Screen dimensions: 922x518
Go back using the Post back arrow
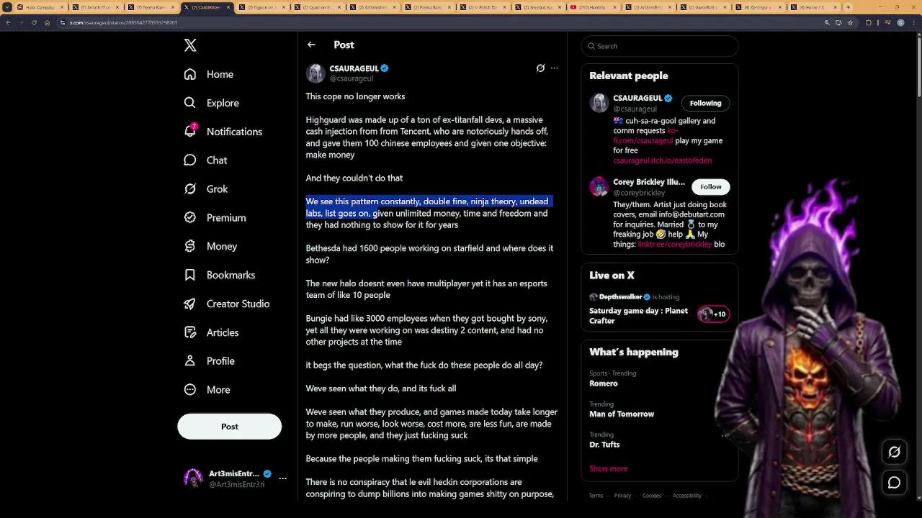311,45
